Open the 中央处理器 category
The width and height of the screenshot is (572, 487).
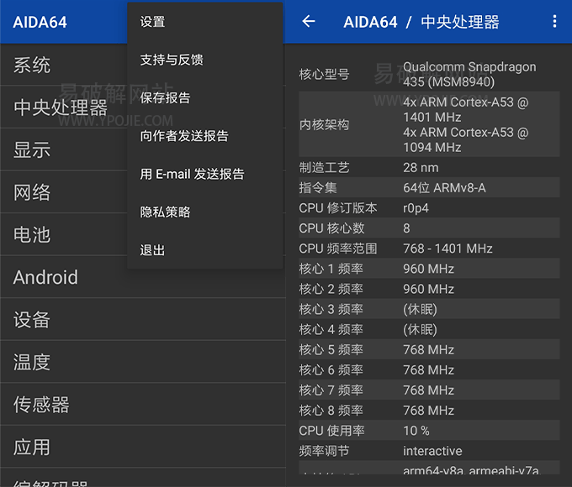(64, 107)
